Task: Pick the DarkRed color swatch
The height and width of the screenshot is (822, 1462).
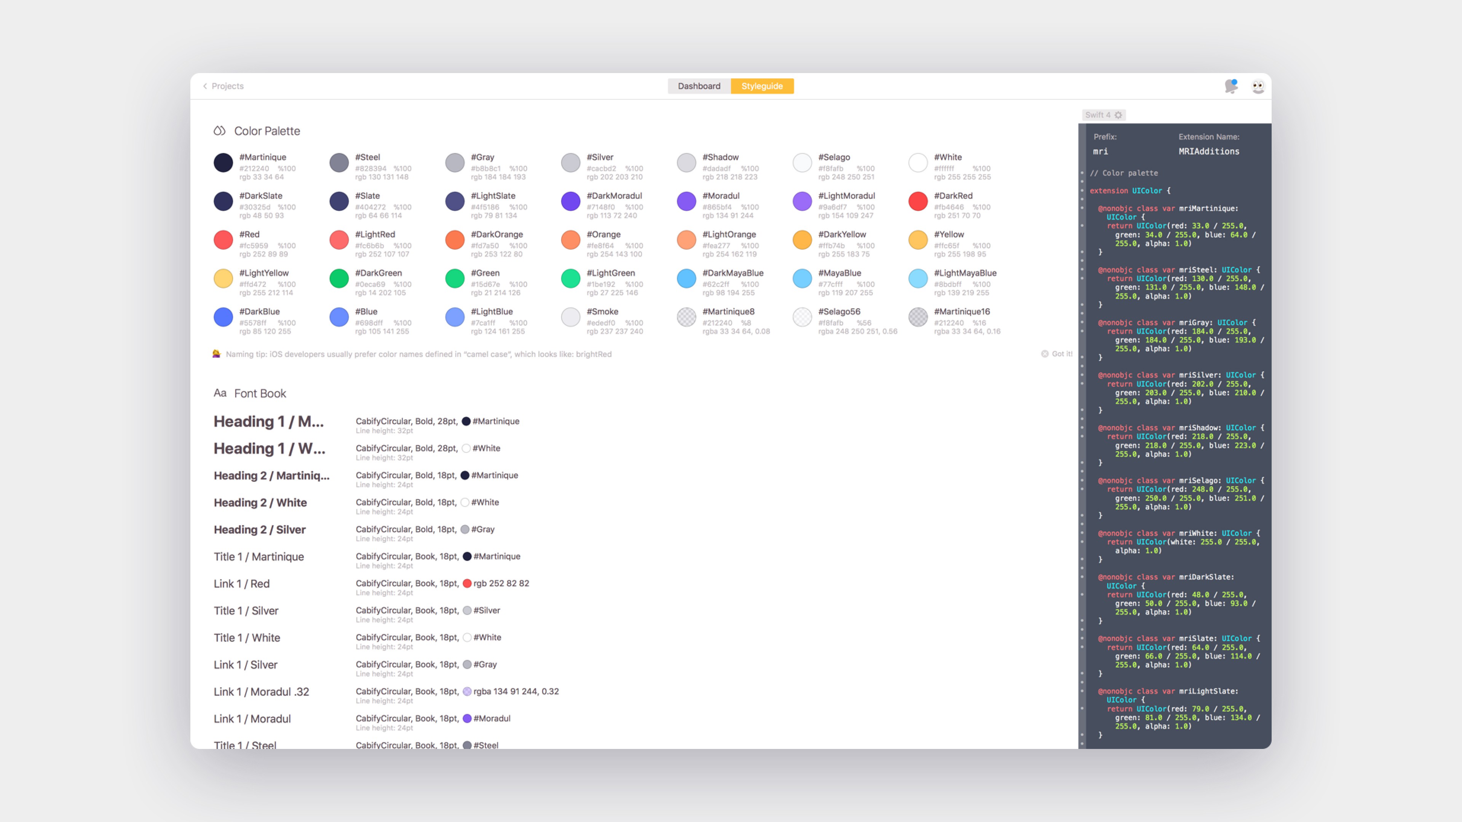Action: [918, 201]
